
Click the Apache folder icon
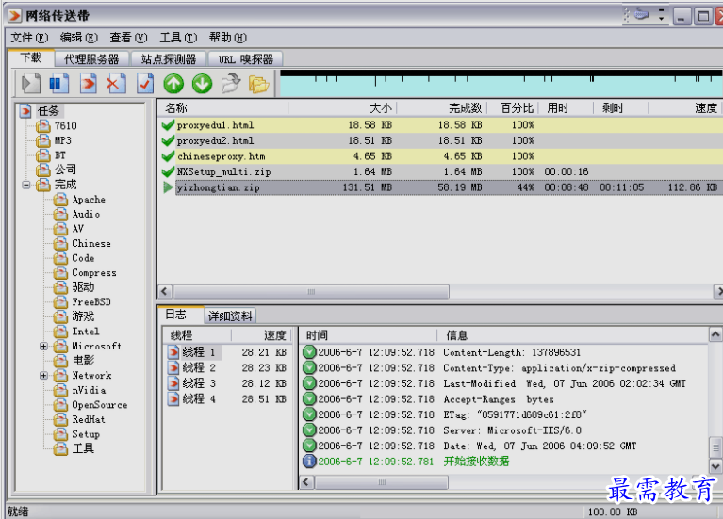coord(60,200)
